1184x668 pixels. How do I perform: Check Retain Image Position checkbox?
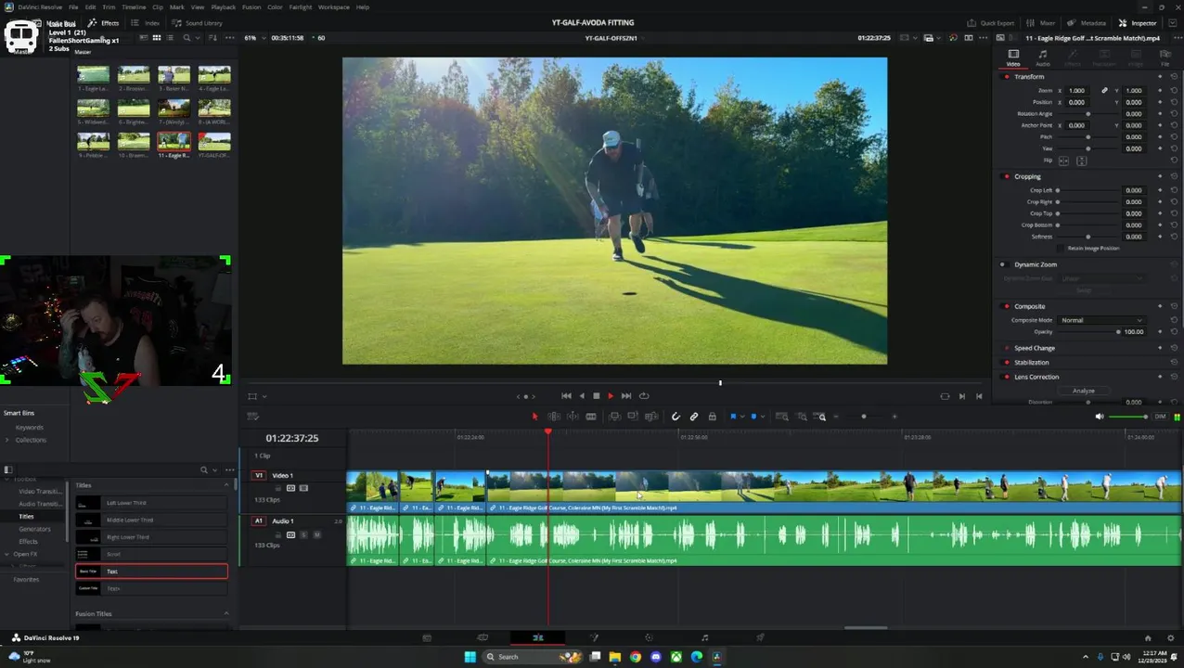click(x=1062, y=249)
